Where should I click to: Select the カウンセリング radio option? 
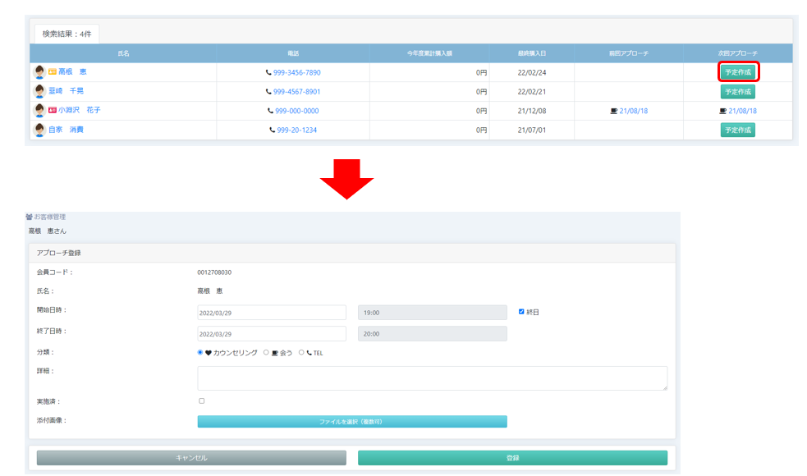(200, 353)
